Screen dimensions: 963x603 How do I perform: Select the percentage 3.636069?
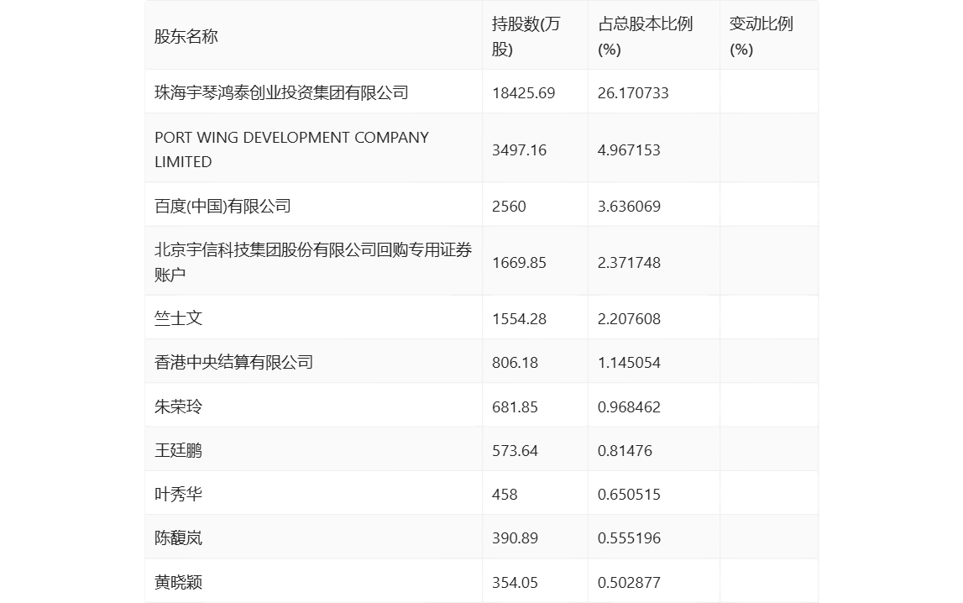tap(629, 207)
